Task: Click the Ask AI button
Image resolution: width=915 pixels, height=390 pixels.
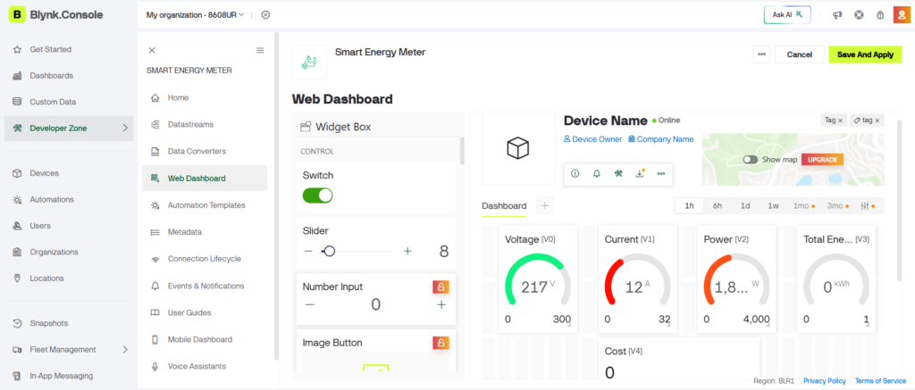Action: click(788, 14)
